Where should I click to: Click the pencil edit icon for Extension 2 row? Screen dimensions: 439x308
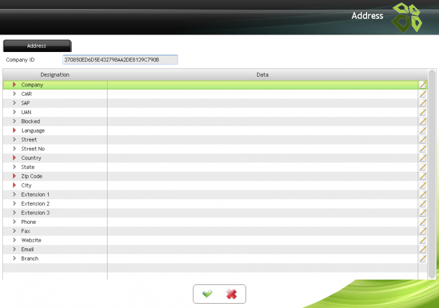[423, 204]
